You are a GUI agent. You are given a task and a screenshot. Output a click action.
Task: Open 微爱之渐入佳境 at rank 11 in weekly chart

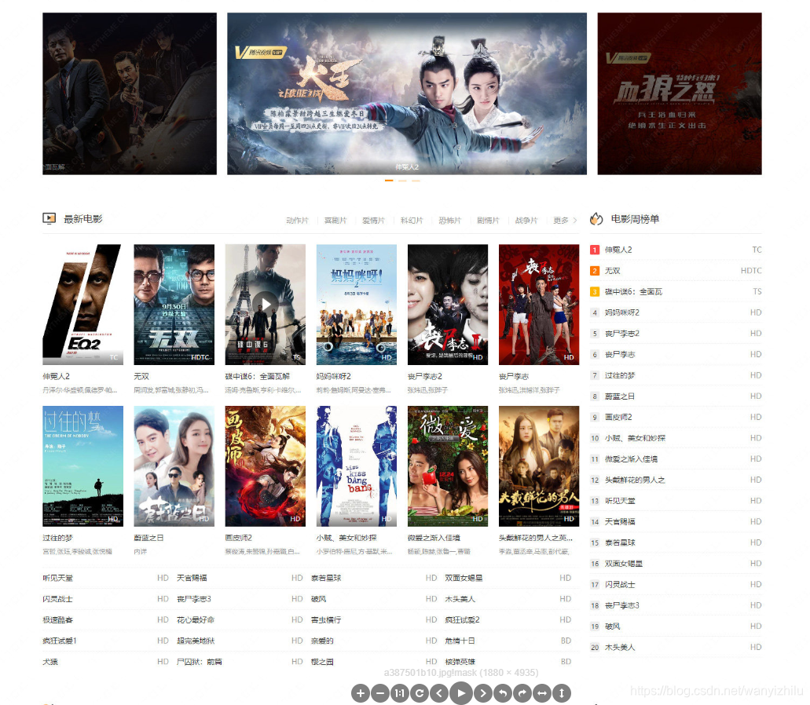pyautogui.click(x=631, y=458)
